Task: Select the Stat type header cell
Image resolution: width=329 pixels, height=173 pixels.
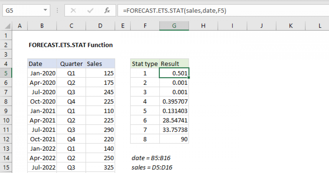Action: click(x=144, y=63)
